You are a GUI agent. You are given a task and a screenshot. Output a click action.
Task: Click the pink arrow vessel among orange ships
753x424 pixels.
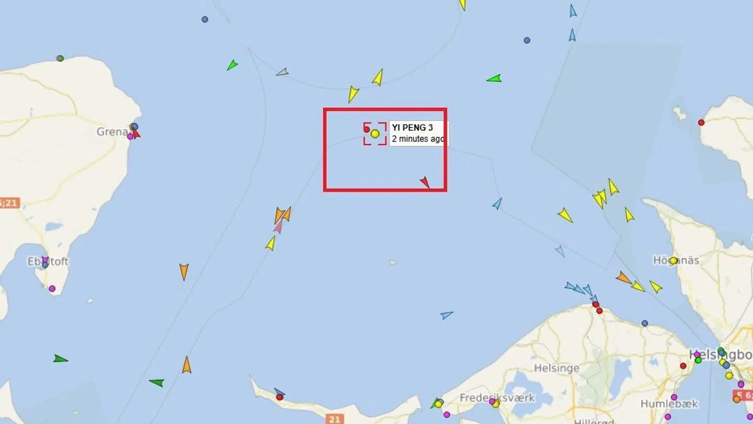click(x=278, y=226)
